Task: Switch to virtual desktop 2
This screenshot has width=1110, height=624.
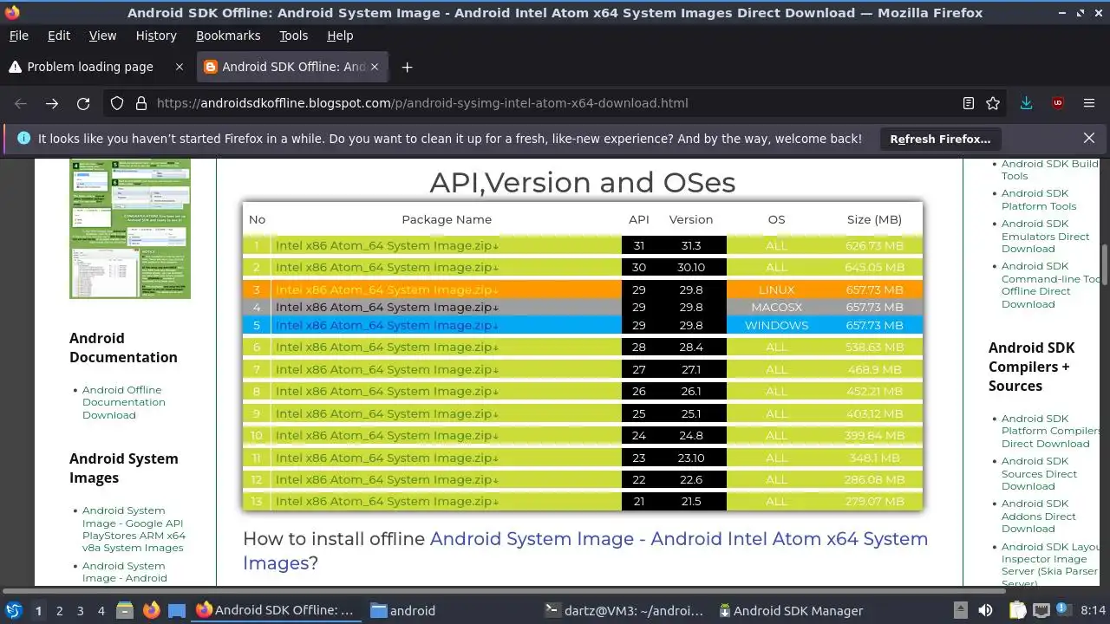Action: (59, 611)
